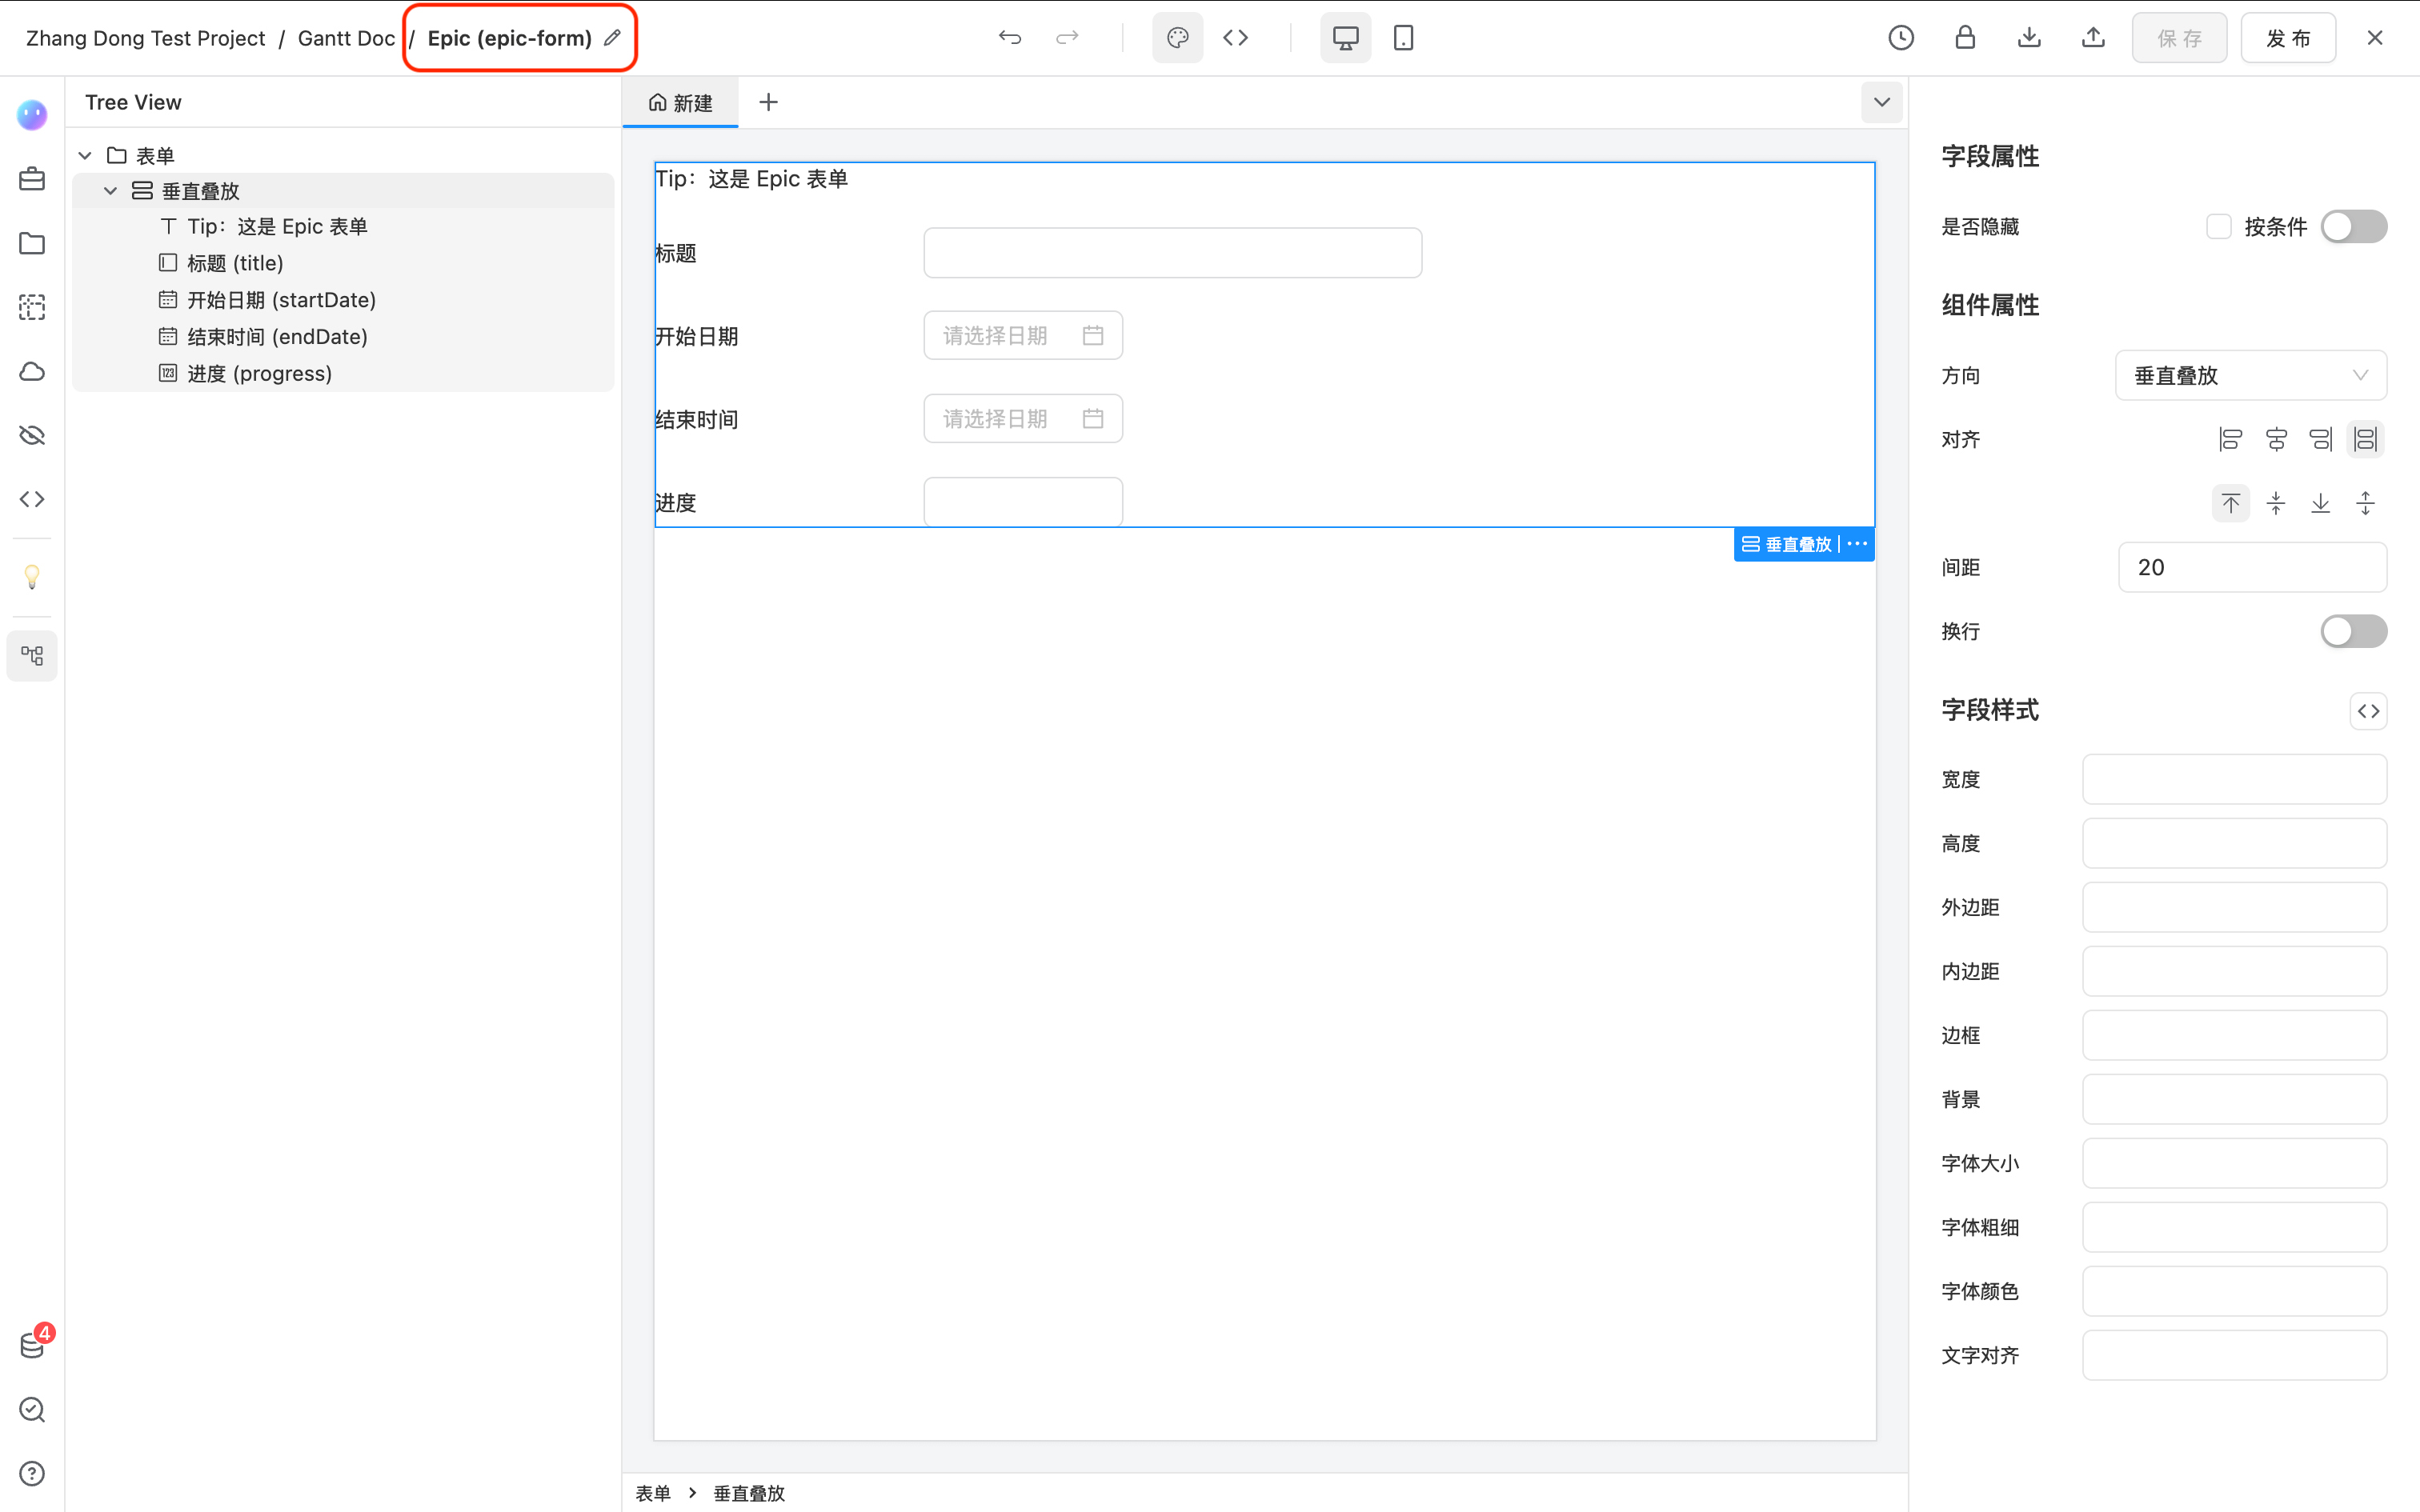Select 结束时间 (endDate) in tree view
The height and width of the screenshot is (1512, 2420).
(277, 337)
